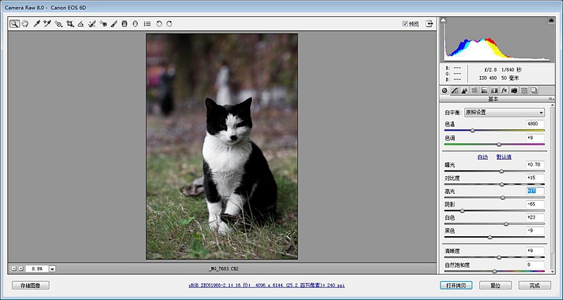Click the 白色 value field +23
The width and height of the screenshot is (563, 300).
(x=535, y=217)
